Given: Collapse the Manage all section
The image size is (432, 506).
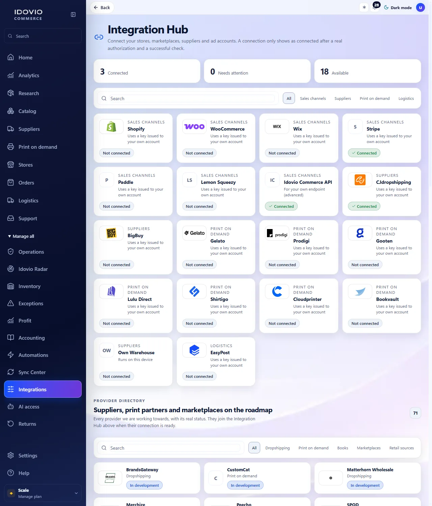Looking at the screenshot, I should (21, 236).
